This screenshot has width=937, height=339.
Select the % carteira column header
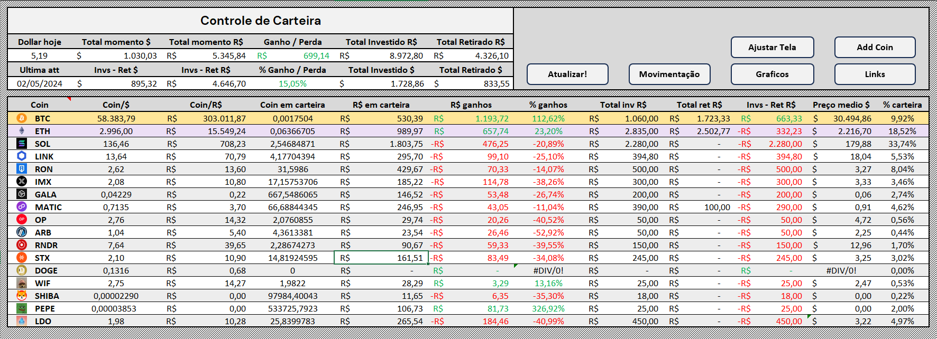click(x=902, y=105)
